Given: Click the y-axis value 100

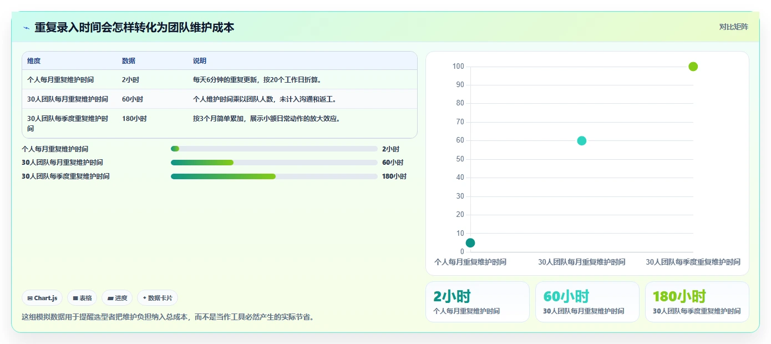Looking at the screenshot, I should [x=458, y=67].
